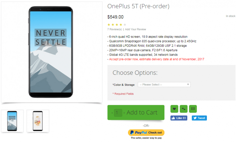236x142 pixels.
Task: Decrease quantity with left arrow
Action: tap(112, 113)
